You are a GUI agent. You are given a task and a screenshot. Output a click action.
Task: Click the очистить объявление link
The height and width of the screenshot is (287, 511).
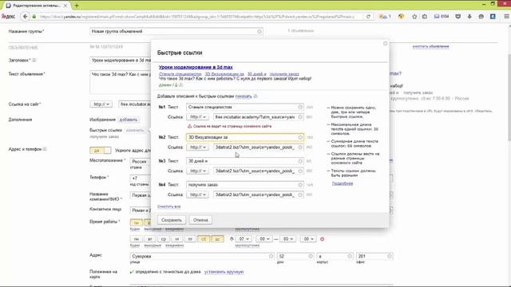(x=430, y=46)
